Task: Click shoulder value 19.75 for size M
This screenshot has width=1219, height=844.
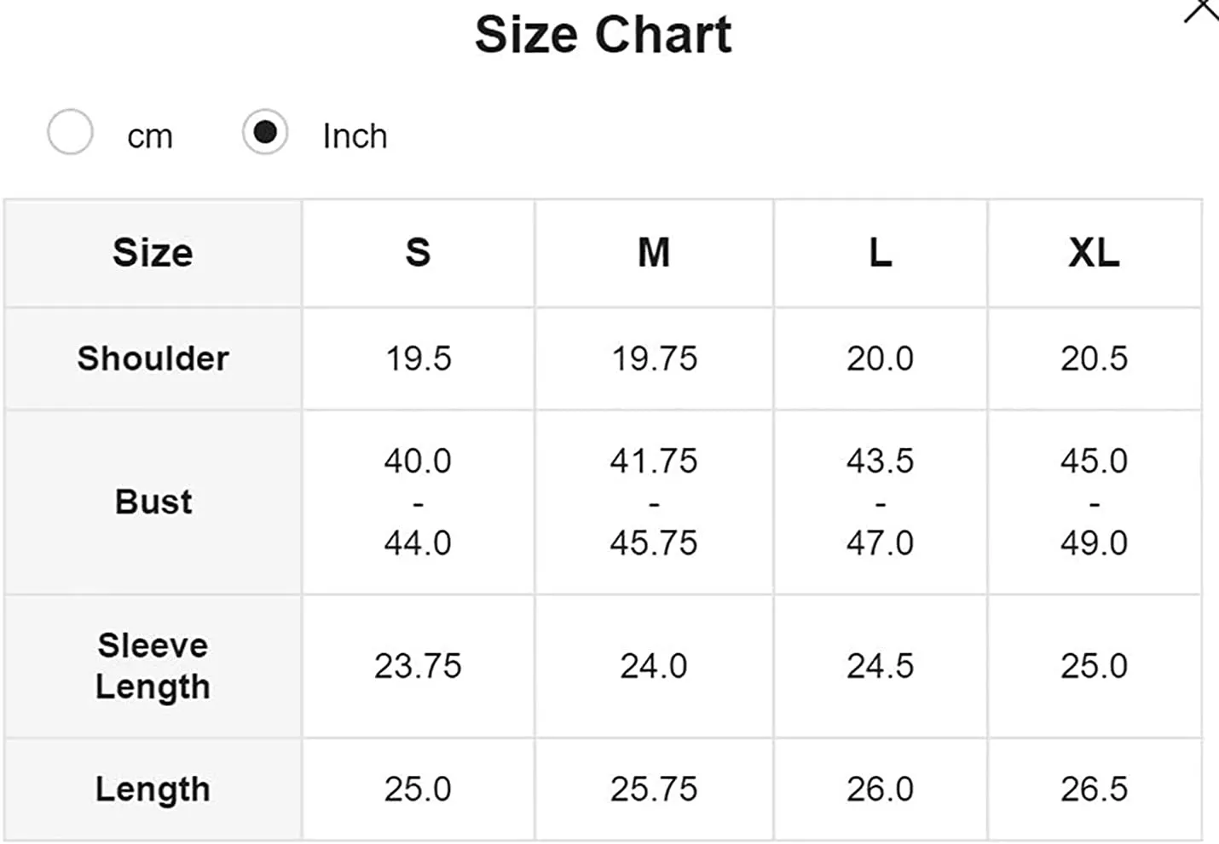Action: pos(654,359)
